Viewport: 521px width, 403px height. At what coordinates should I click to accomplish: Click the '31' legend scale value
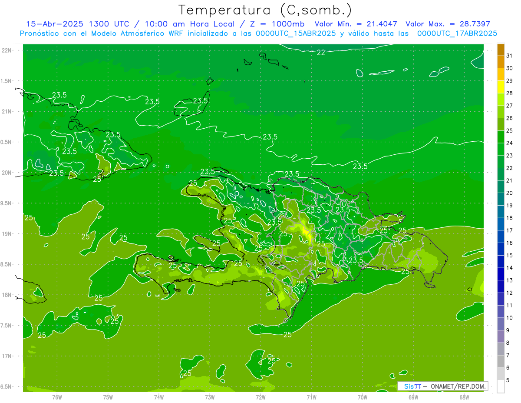pos(510,56)
